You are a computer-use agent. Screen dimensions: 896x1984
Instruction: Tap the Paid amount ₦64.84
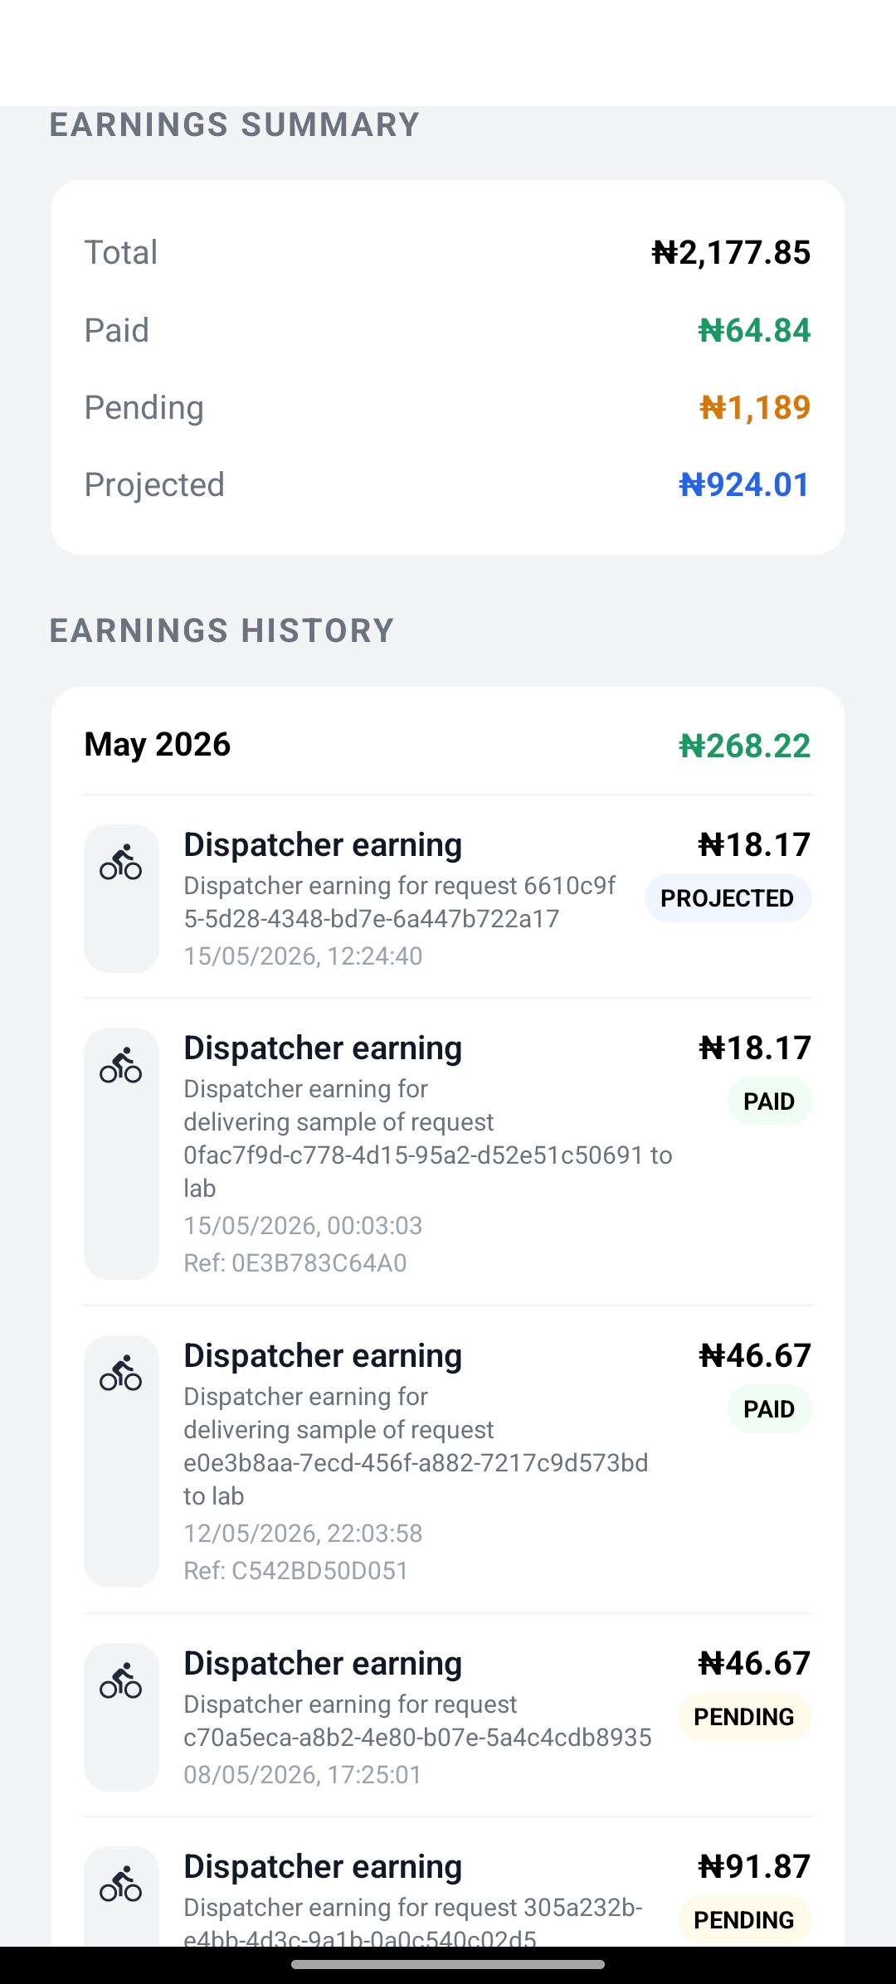pos(754,331)
